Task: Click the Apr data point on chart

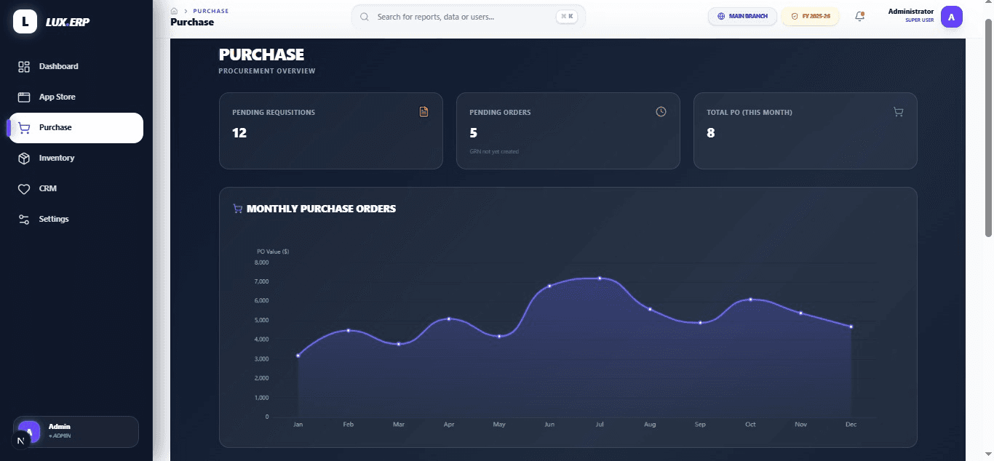Action: click(x=449, y=318)
